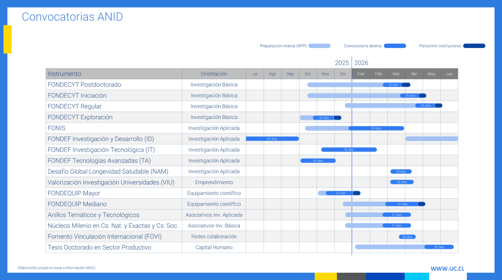This screenshot has width=502, height=280.
Task: Select the 82 días bar for FONDEF ID
Action: pos(272,139)
